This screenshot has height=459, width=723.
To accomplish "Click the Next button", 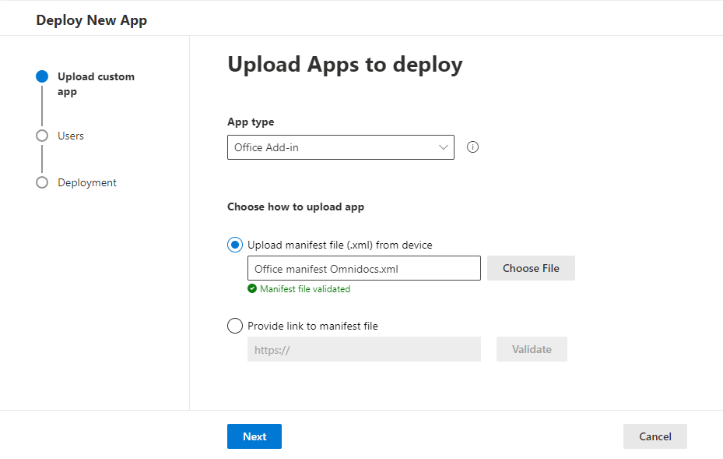I will [254, 436].
